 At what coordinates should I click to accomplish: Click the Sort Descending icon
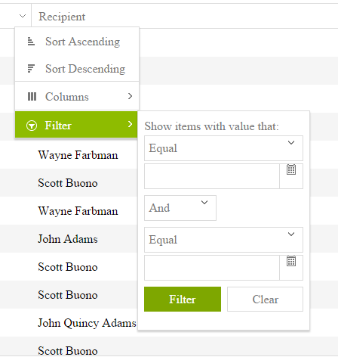31,69
